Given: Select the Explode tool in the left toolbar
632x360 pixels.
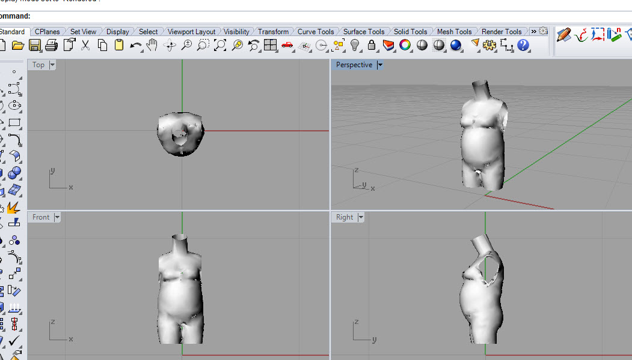Looking at the screenshot, I should click(13, 208).
